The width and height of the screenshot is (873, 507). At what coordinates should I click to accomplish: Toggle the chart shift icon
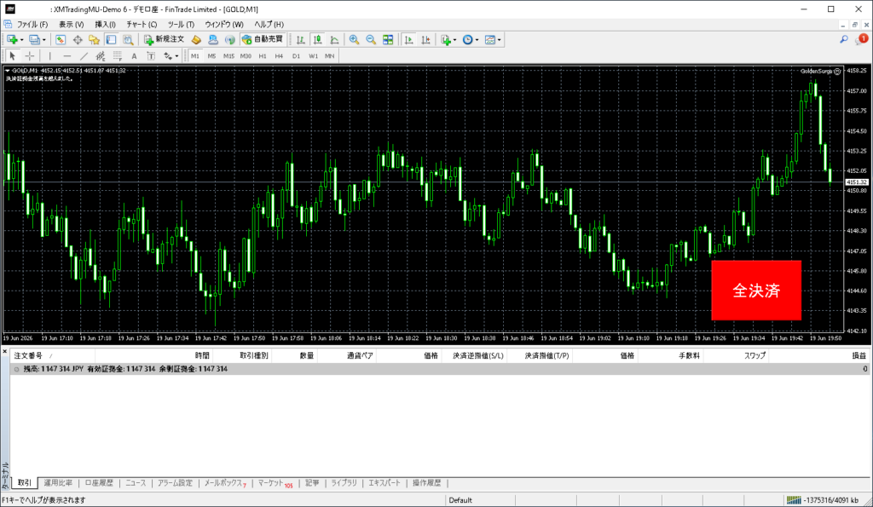point(425,39)
